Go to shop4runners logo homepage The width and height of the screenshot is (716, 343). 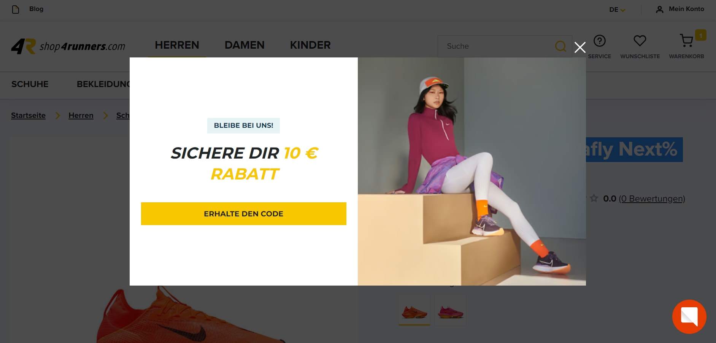pos(68,46)
